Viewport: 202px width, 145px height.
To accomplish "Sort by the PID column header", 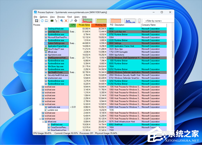I will click(x=110, y=25).
